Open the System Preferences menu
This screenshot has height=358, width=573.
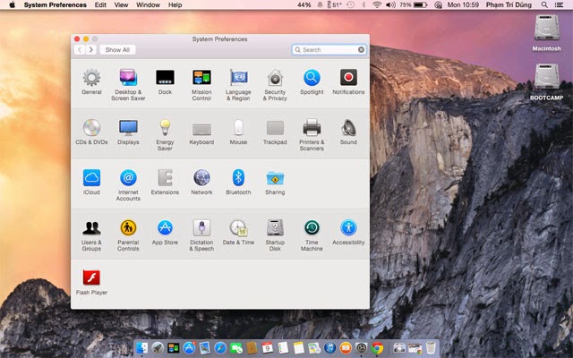click(x=56, y=4)
